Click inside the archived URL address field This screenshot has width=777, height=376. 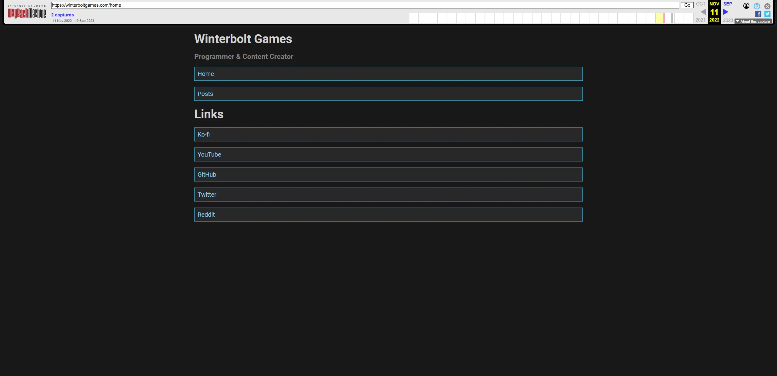click(364, 5)
